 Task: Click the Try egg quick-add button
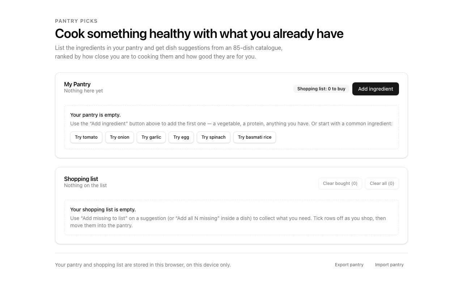(x=181, y=137)
